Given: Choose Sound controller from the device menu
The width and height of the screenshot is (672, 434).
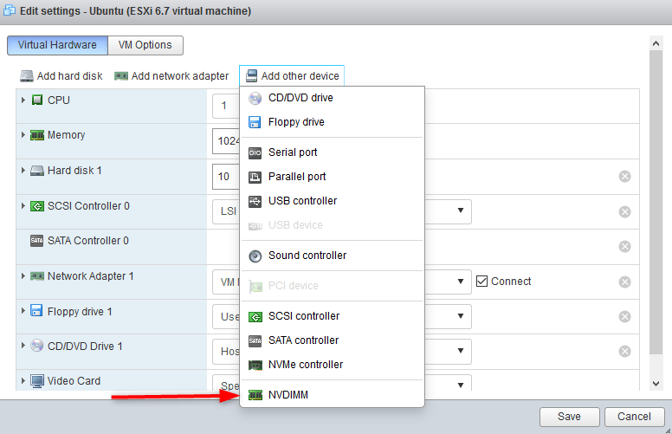Looking at the screenshot, I should click(x=333, y=256).
